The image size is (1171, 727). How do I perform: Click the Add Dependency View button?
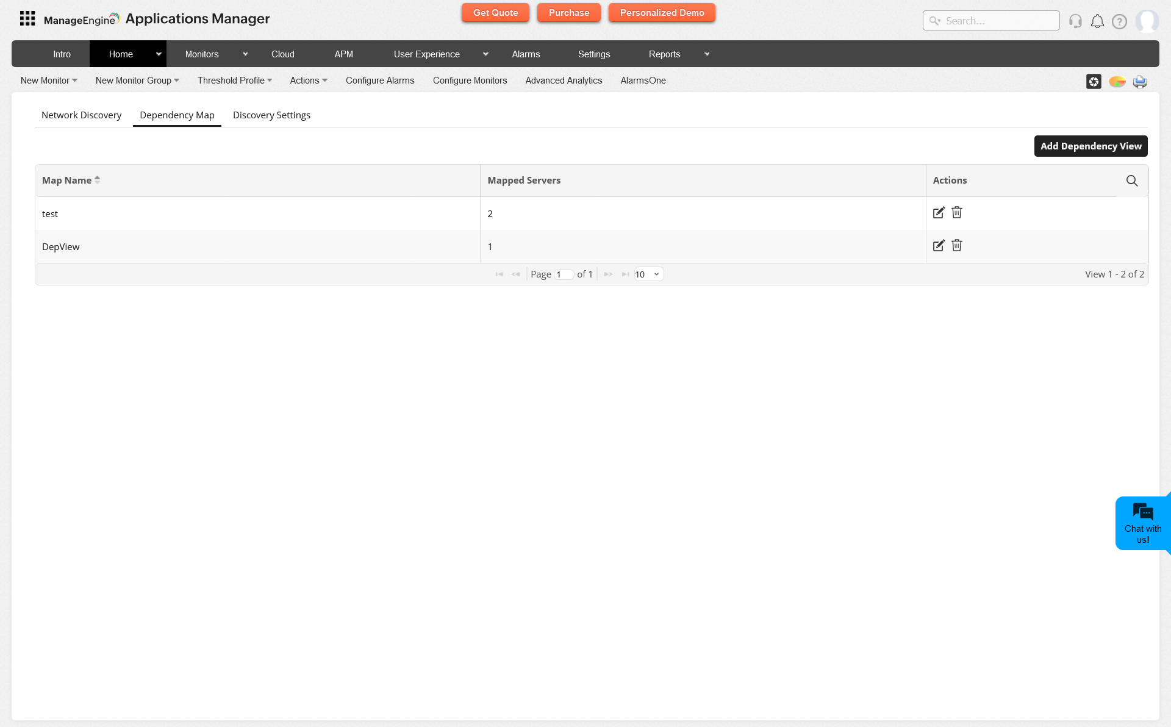tap(1090, 146)
